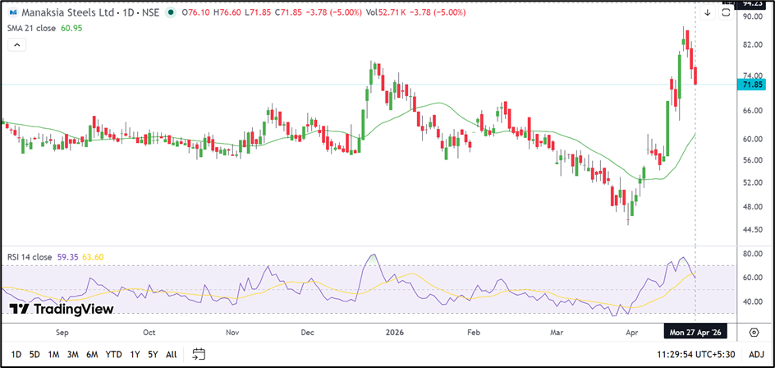Click the TradingView logo
The height and width of the screenshot is (368, 775).
click(x=61, y=309)
